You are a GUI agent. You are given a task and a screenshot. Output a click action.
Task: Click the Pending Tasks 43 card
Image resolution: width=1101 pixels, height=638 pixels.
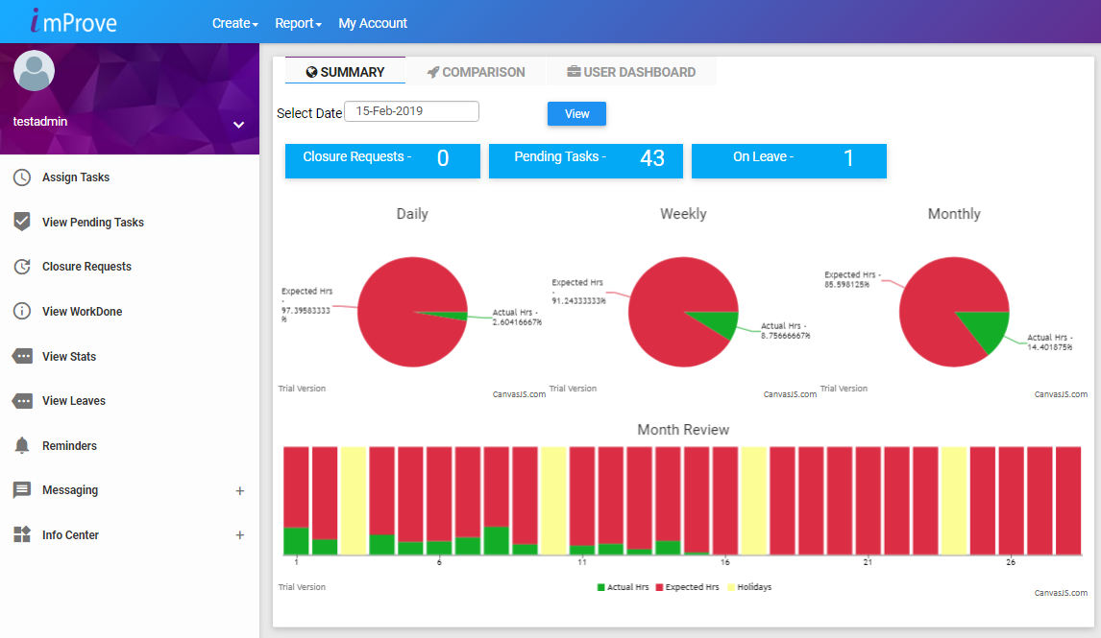click(x=586, y=160)
